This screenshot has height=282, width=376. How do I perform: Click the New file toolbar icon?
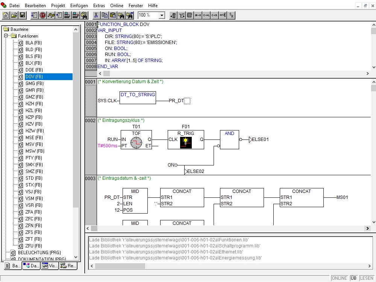pyautogui.click(x=6, y=15)
